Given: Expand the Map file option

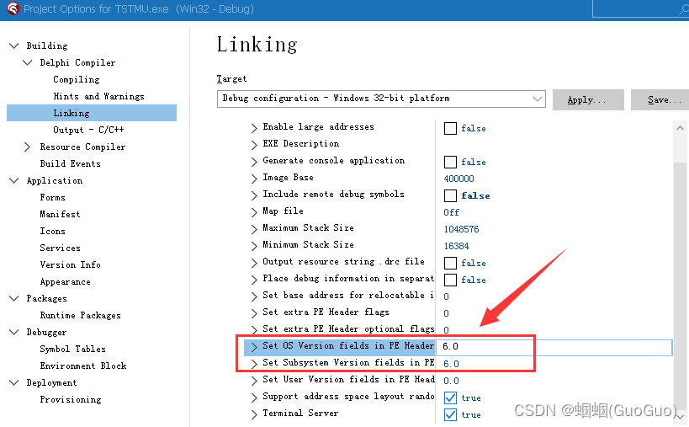Looking at the screenshot, I should [254, 212].
